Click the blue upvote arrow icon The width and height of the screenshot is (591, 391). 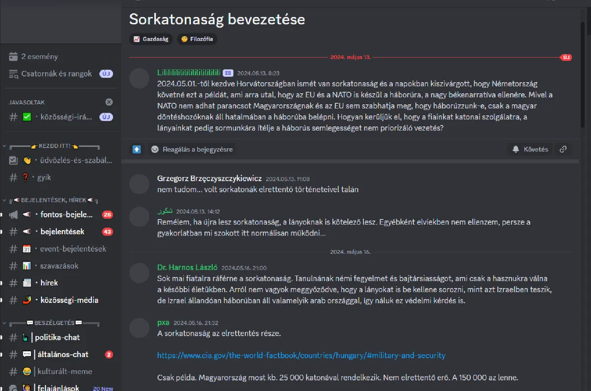(x=137, y=149)
